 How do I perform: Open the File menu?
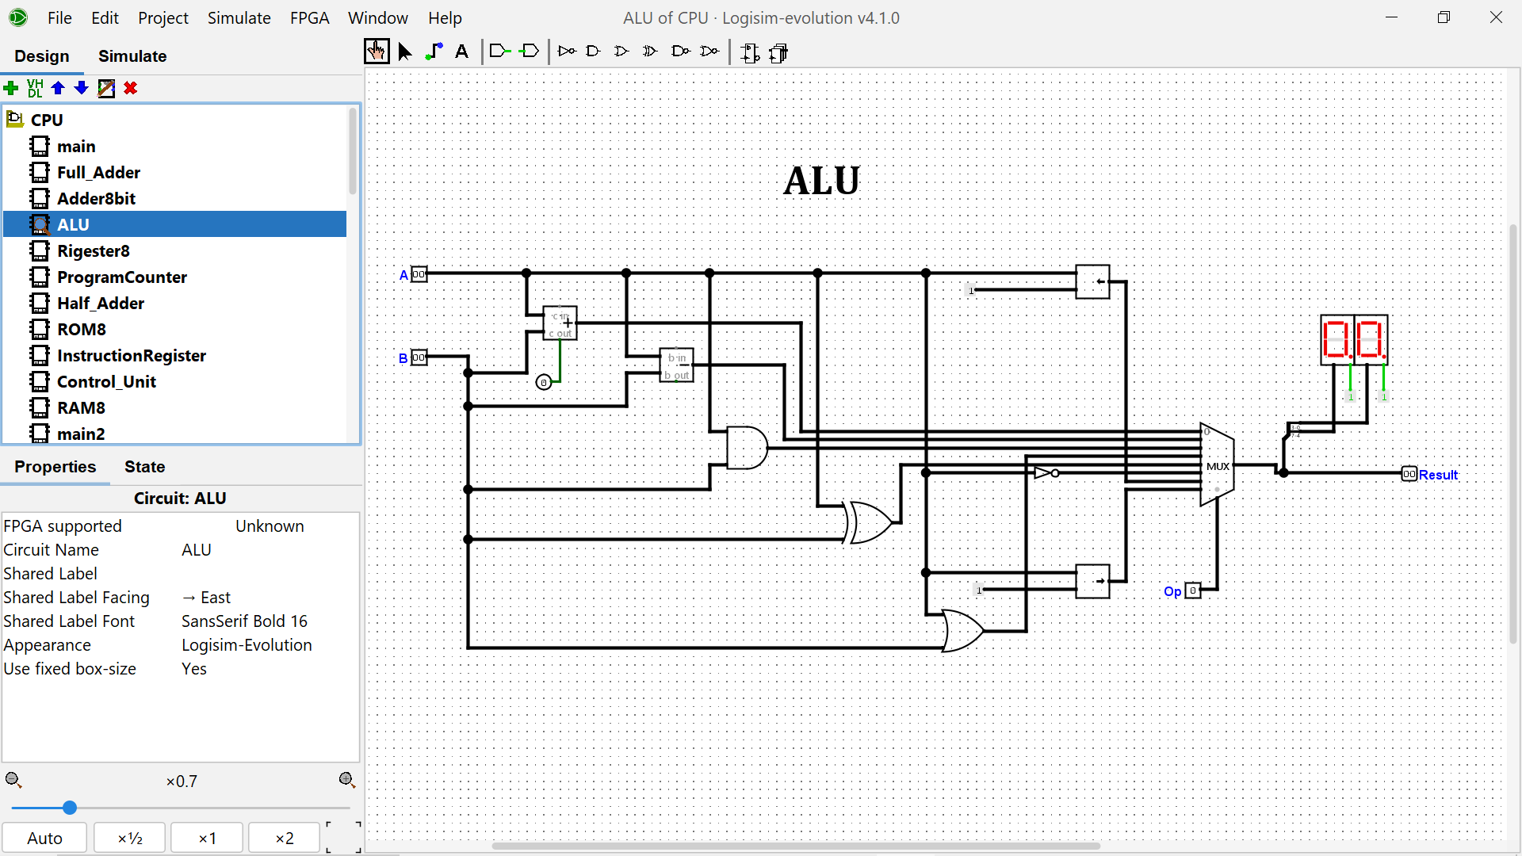click(59, 17)
